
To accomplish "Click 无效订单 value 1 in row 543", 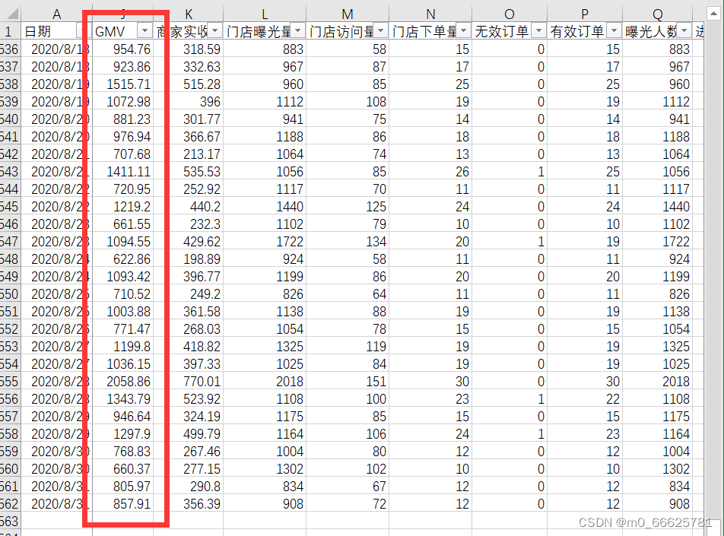I will [541, 172].
